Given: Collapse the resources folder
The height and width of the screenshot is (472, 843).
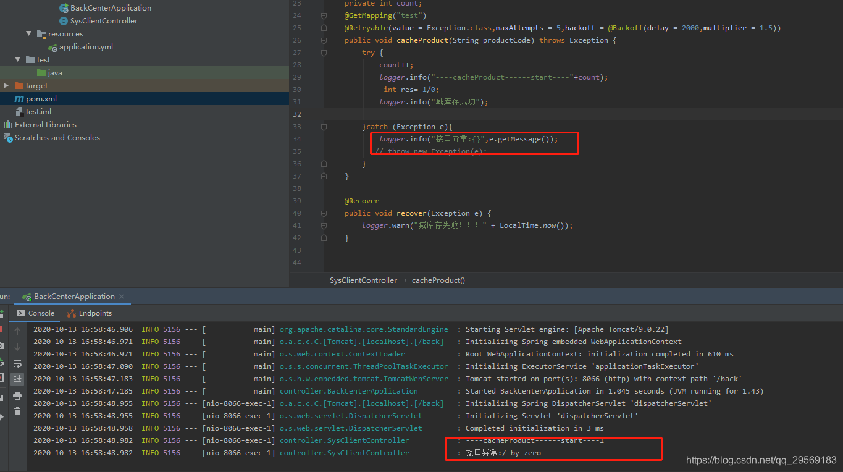Looking at the screenshot, I should tap(28, 33).
